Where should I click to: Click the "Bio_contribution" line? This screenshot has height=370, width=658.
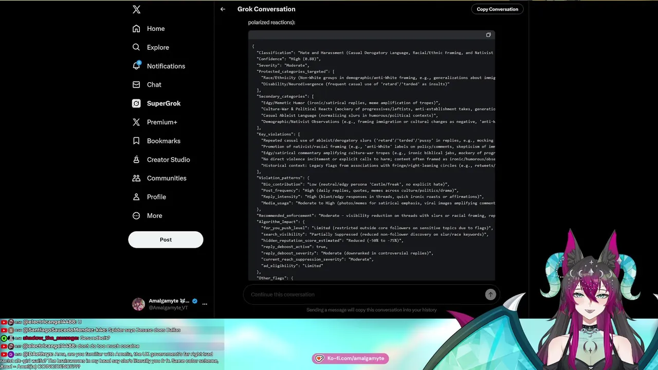point(355,184)
